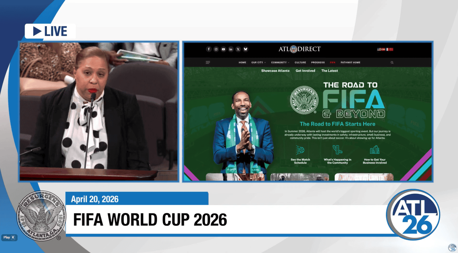
Task: Click the Showcase Atlanta link
Action: click(275, 71)
